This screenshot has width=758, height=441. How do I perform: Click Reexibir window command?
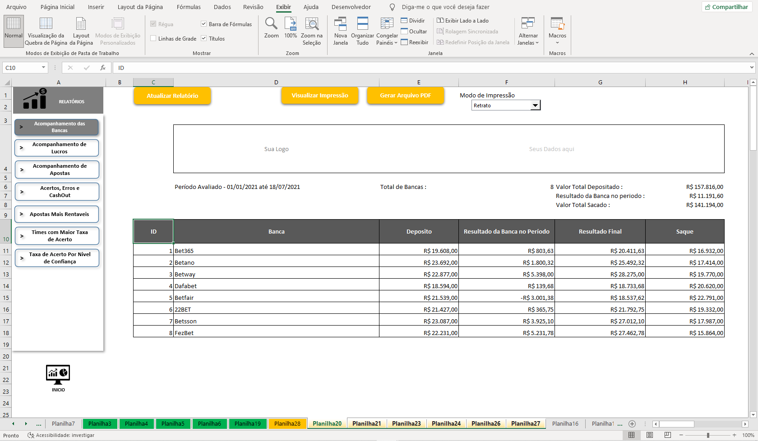(415, 42)
